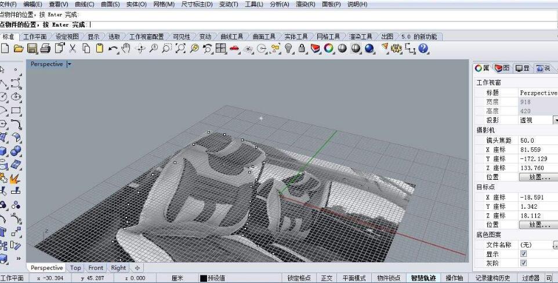Toggle 锁定格点 in status bar

[299, 278]
